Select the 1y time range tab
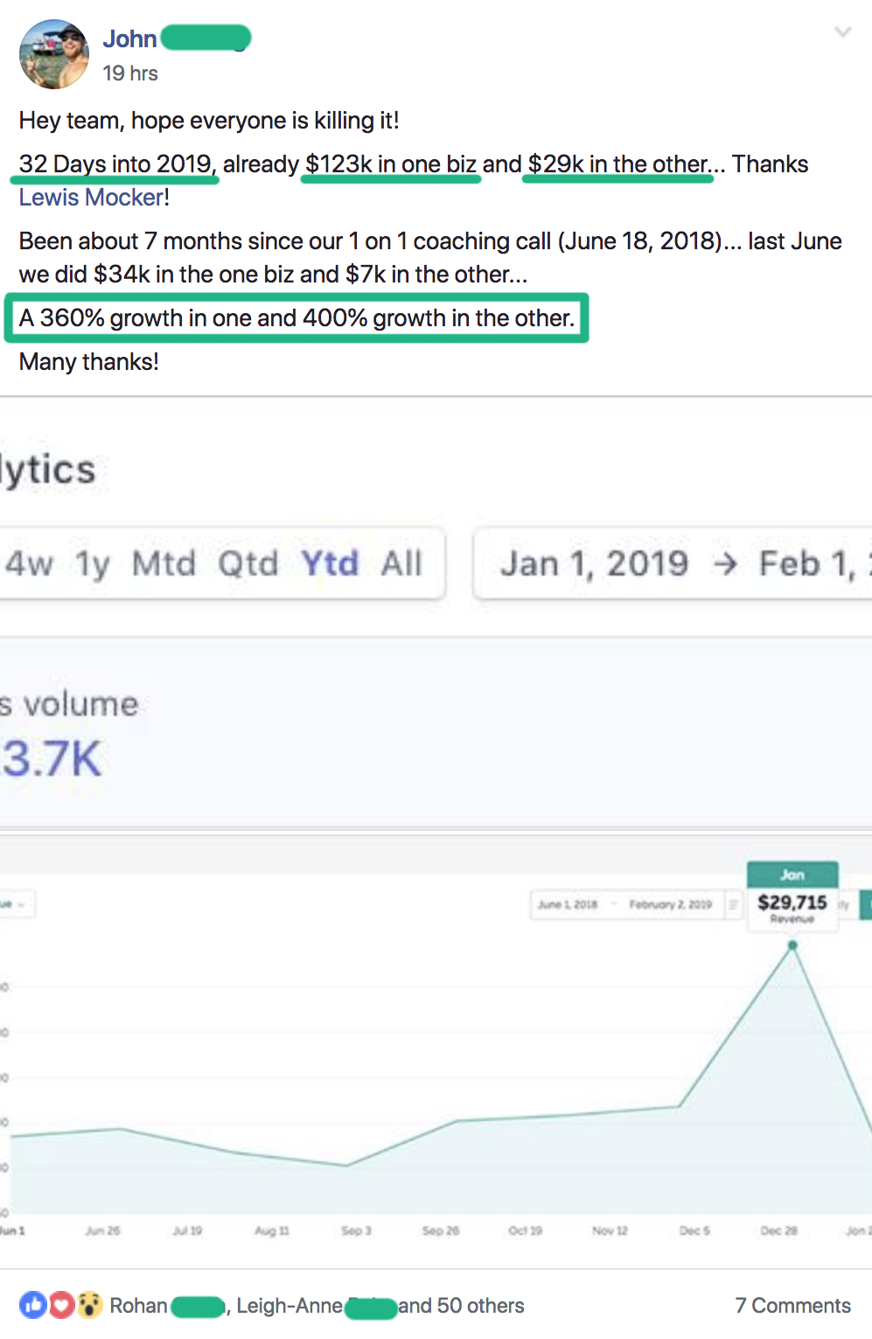This screenshot has width=872, height=1339. click(x=93, y=564)
